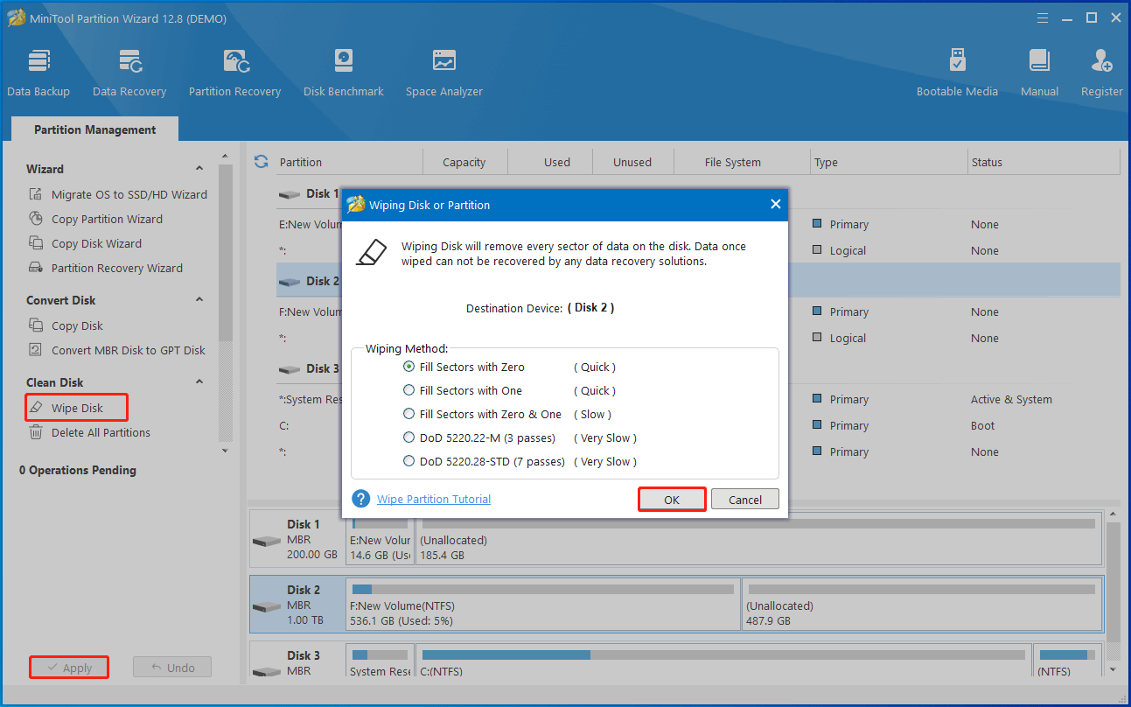Open the Manual
Screen dimensions: 1131x707
pos(1039,73)
